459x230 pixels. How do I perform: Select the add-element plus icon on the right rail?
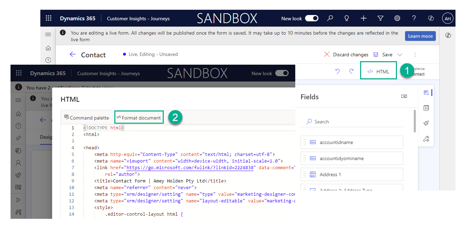(426, 108)
